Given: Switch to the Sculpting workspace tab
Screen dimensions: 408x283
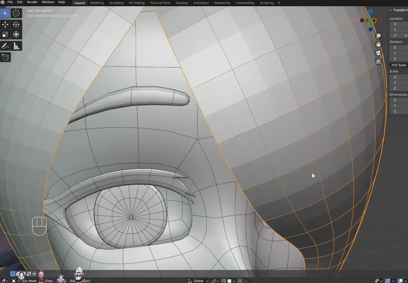Looking at the screenshot, I should pos(116,3).
